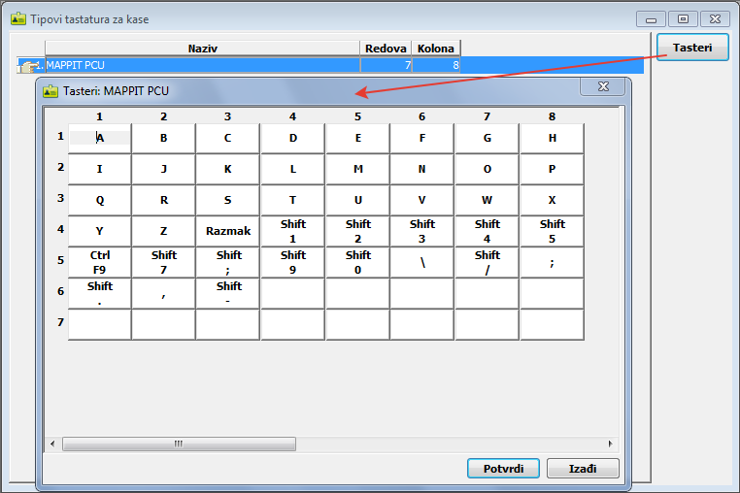Select the key cell labeled U
This screenshot has width=740, height=493.
pos(357,200)
